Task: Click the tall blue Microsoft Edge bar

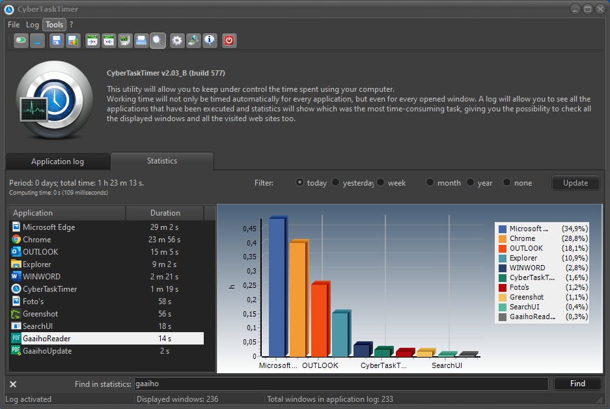Action: pyautogui.click(x=278, y=287)
